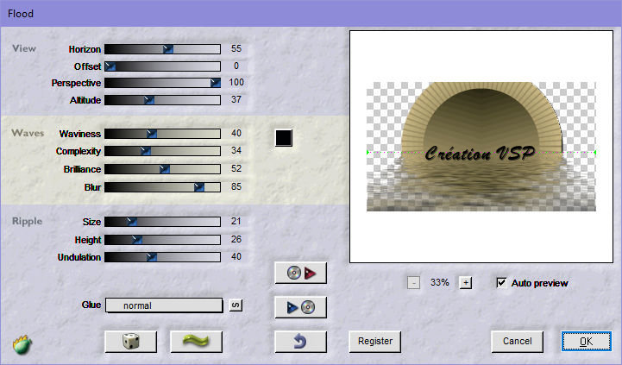Click the Offset slider handle
Viewport: 622px width, 365px height.
click(x=110, y=66)
